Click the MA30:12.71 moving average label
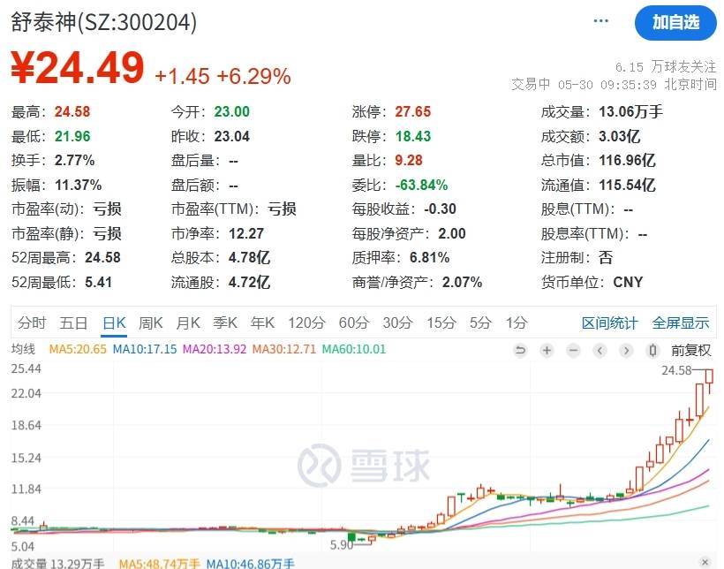The width and height of the screenshot is (724, 569). (284, 349)
